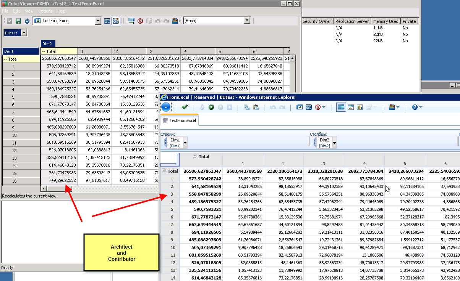Toggle the chart view icon in Contributor toolbar

pos(360,108)
